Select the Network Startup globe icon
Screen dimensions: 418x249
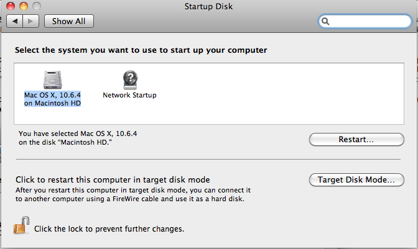pos(129,78)
